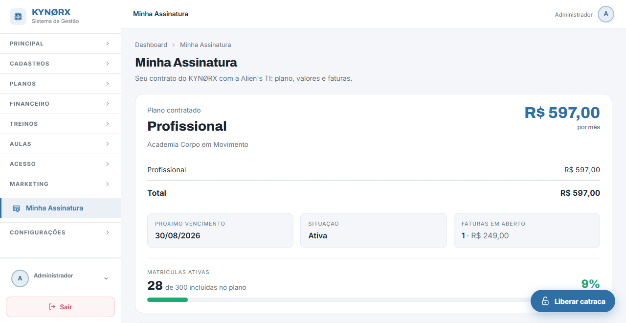Select Minha Assinatura in the sidebar
626x323 pixels.
pyautogui.click(x=60, y=208)
